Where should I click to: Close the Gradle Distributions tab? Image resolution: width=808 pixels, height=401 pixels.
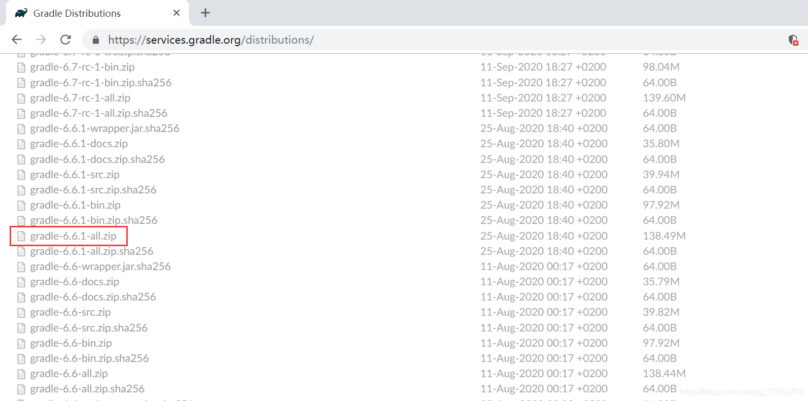177,13
